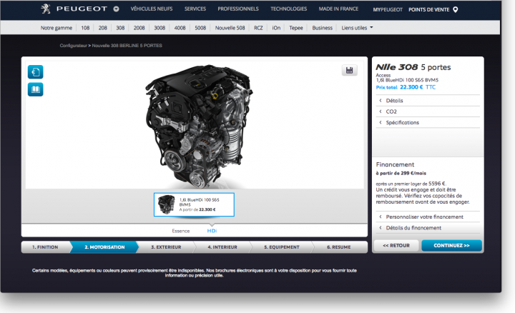The height and width of the screenshot is (313, 515).
Task: Open the dropdown arrow beside PEUGEOT
Action: click(x=117, y=9)
